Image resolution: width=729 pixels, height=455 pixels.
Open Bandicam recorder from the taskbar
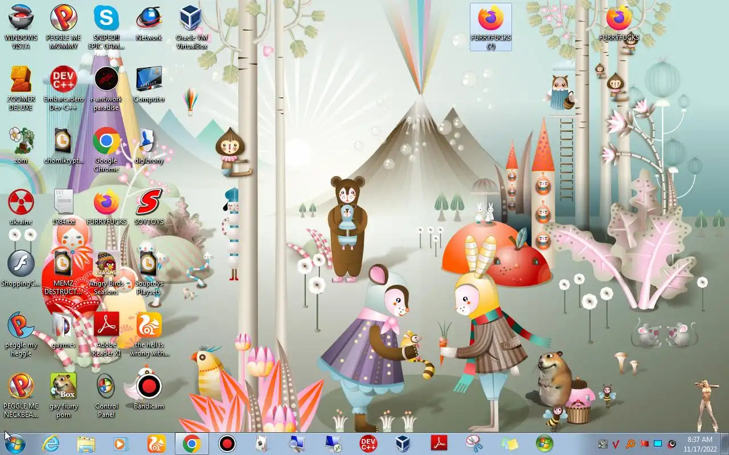coord(227,444)
